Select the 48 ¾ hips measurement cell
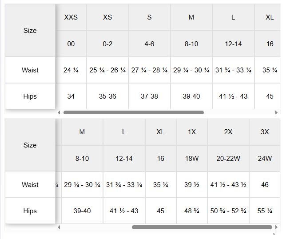The image size is (286, 239). pyautogui.click(x=192, y=211)
